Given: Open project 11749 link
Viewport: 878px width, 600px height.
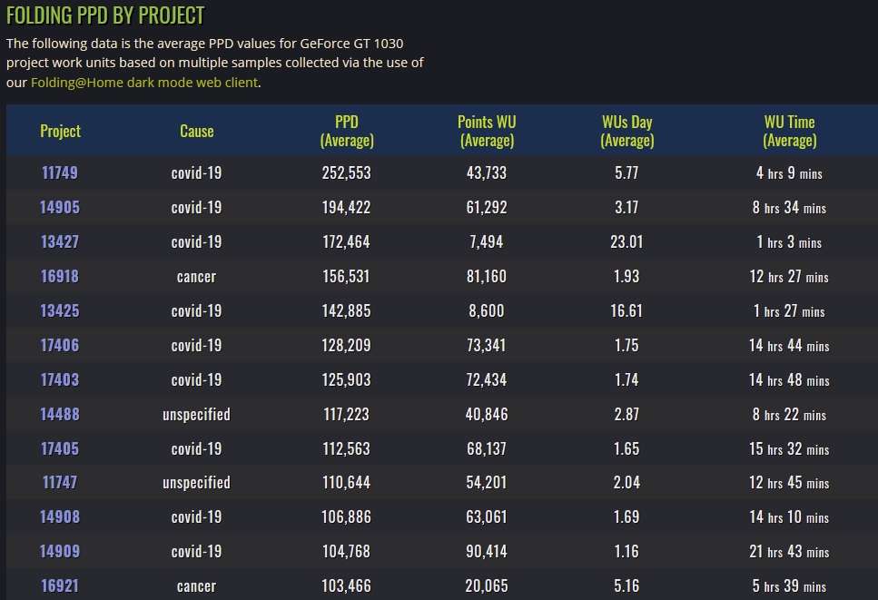Looking at the screenshot, I should point(60,172).
